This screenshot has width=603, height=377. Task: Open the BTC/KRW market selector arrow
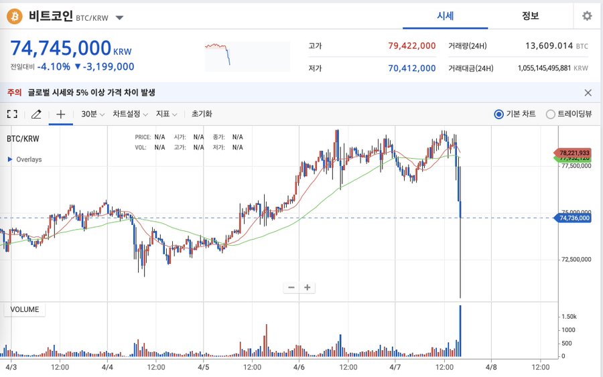coord(120,17)
